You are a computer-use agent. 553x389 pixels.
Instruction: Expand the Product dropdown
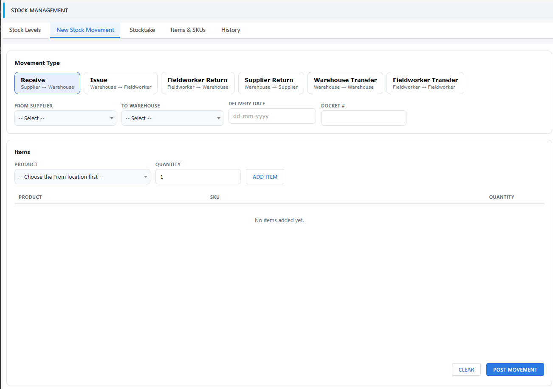click(82, 177)
